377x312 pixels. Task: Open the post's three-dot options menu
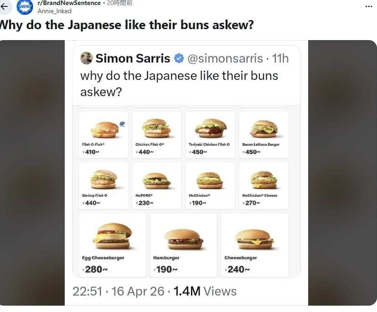click(x=369, y=6)
